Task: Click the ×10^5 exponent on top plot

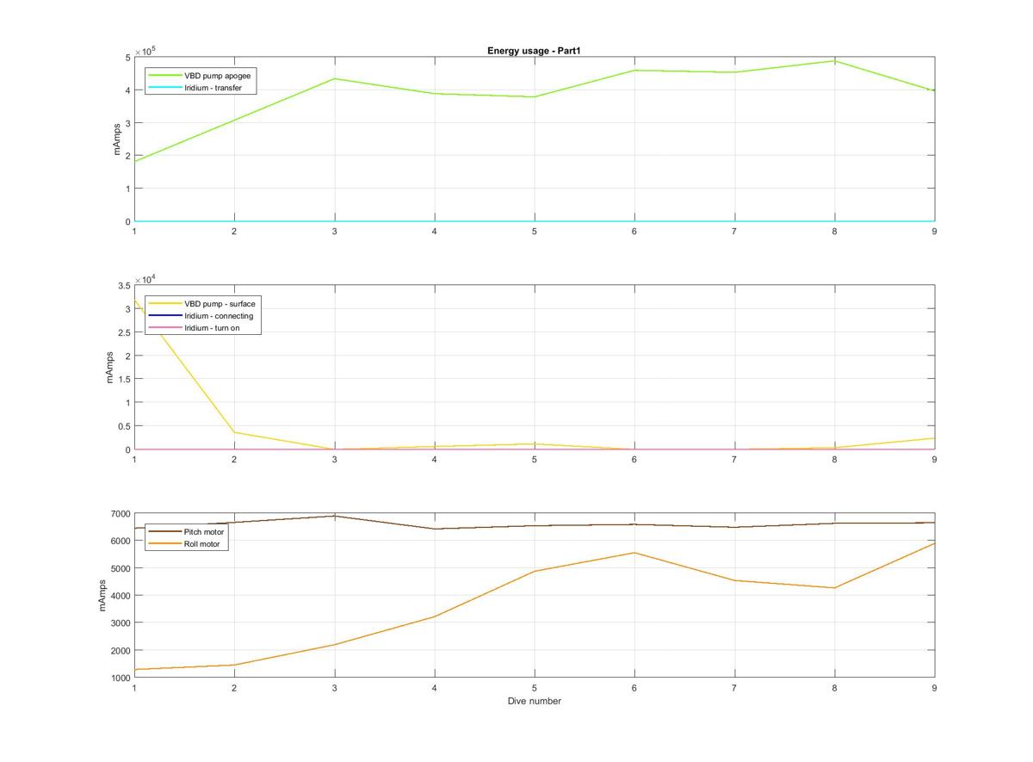Action: click(x=145, y=51)
